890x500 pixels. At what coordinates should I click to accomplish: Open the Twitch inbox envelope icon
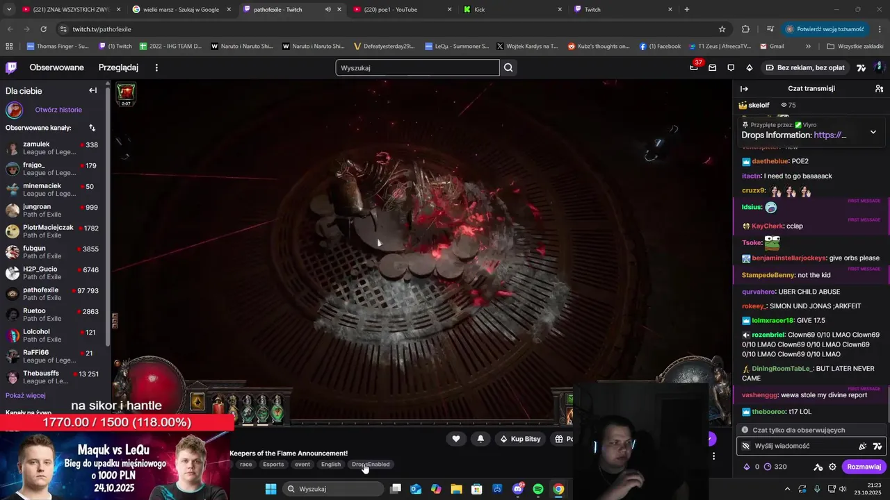tap(712, 67)
